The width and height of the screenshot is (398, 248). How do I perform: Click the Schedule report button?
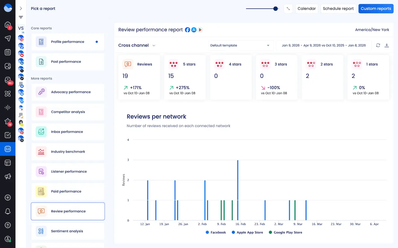(338, 8)
